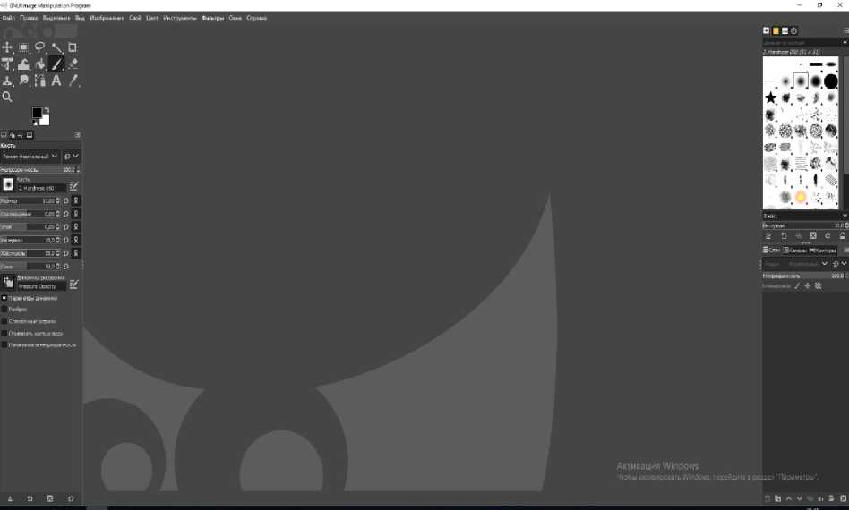Enable Привязать кисть к виду checkbox
The width and height of the screenshot is (849, 510).
coord(4,333)
